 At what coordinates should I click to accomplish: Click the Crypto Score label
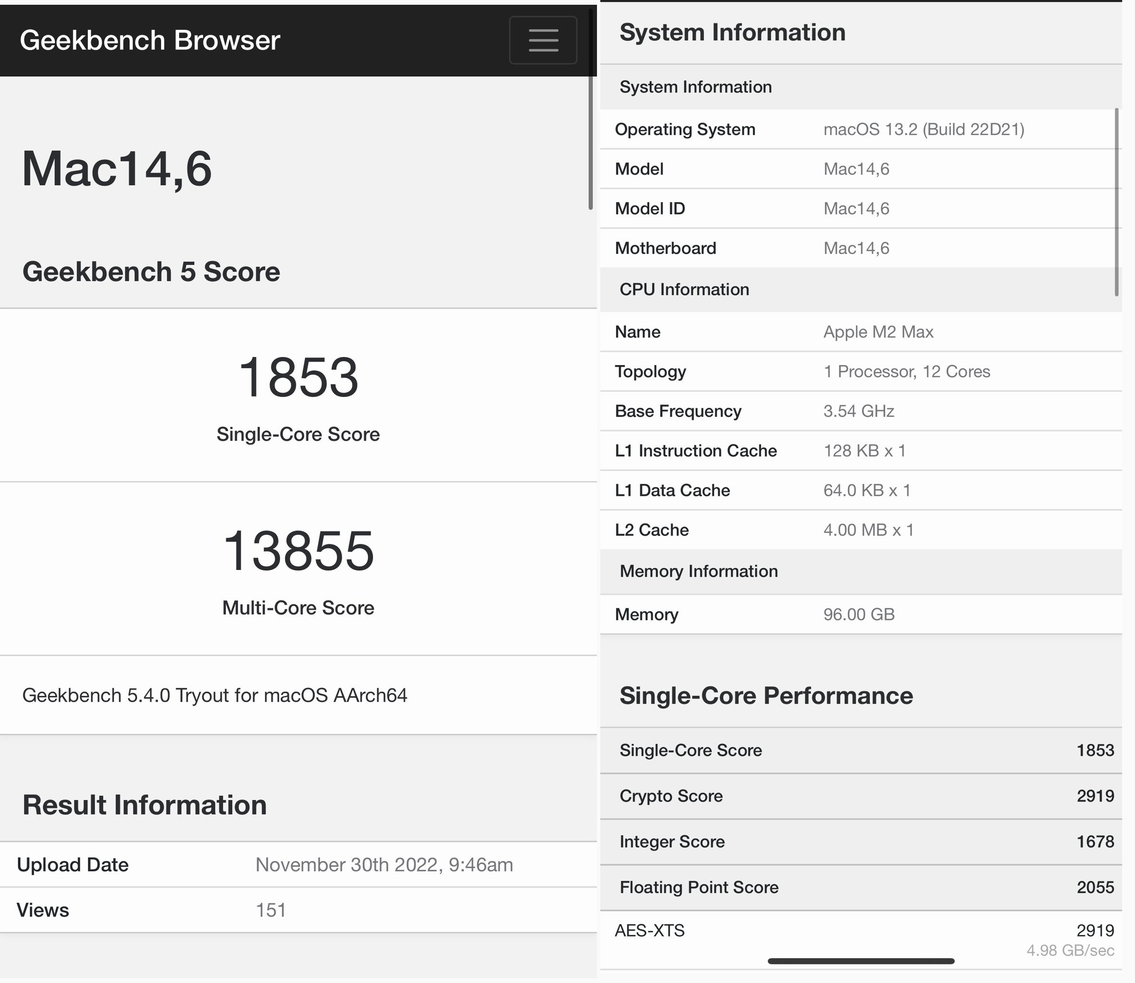671,796
